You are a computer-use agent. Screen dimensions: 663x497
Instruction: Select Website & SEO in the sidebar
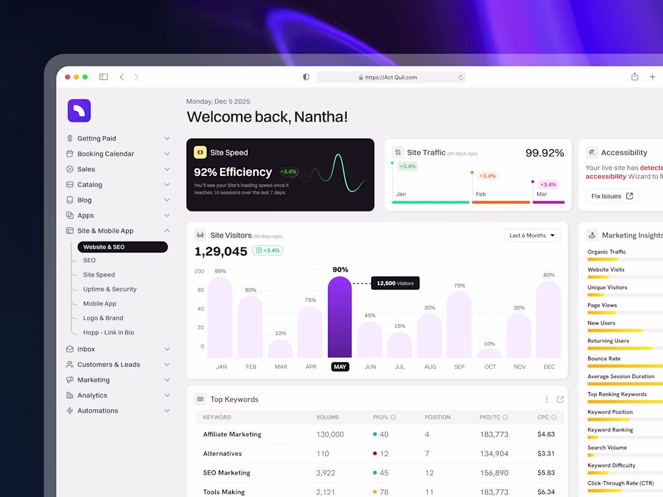[122, 247]
